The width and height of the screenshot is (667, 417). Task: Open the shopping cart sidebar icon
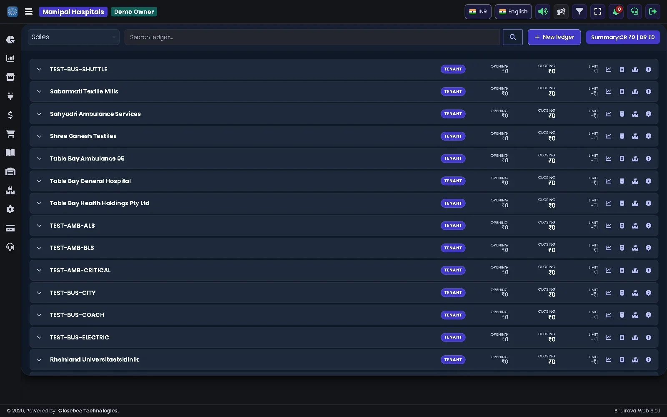click(10, 133)
